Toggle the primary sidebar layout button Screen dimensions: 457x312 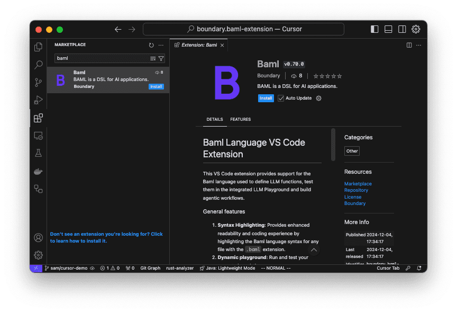[374, 29]
